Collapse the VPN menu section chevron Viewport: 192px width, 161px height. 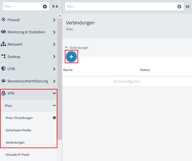pos(54,93)
